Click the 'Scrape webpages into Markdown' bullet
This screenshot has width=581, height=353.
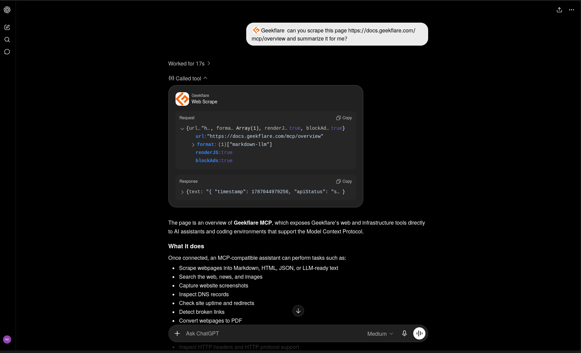[259, 268]
